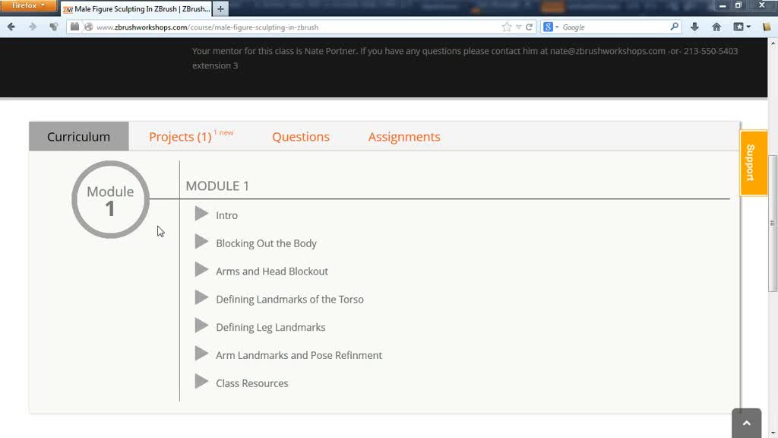Open Blocking Out the Body lesson
This screenshot has height=438, width=778.
tap(266, 243)
